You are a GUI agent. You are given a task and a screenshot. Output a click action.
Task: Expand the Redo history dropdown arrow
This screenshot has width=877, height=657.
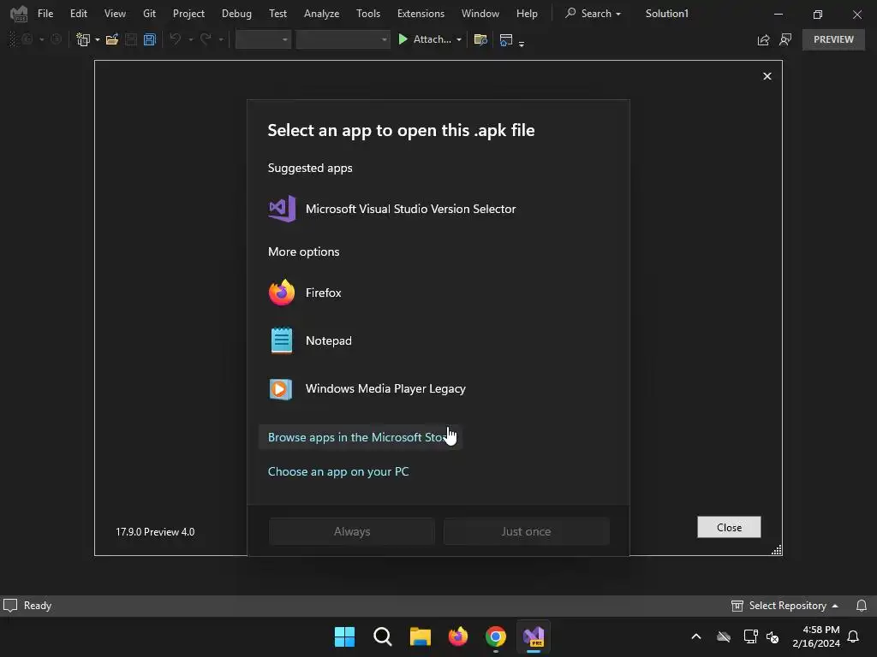tap(221, 39)
